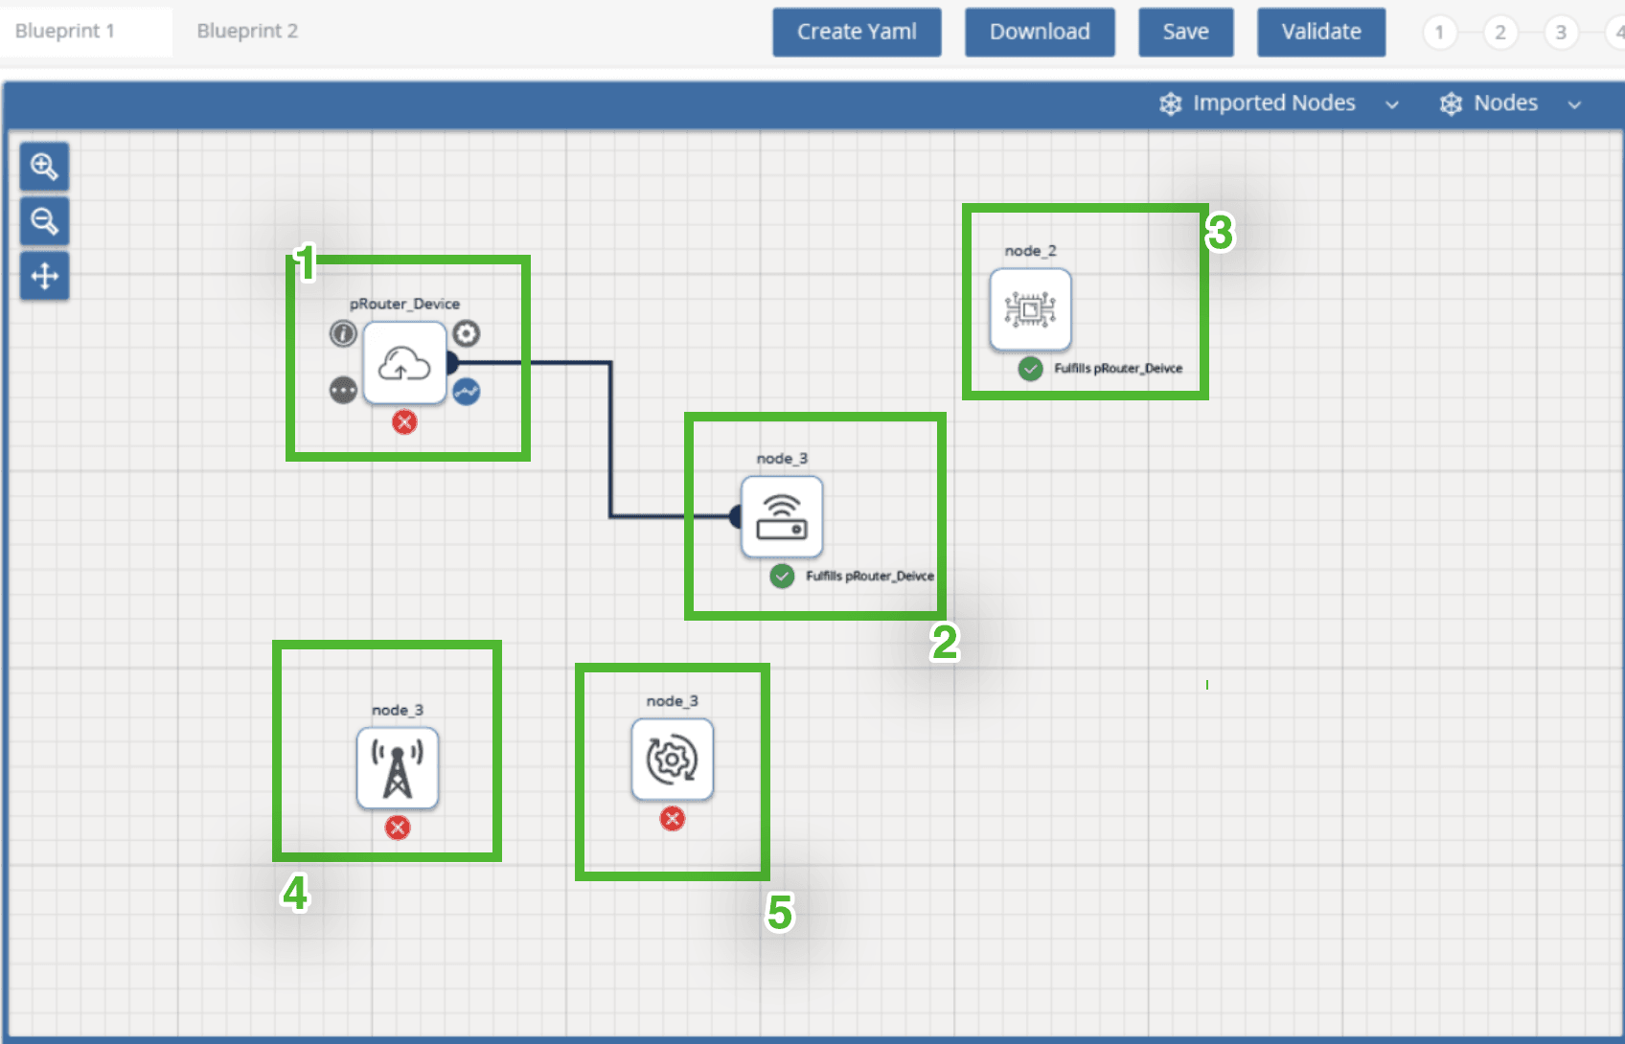The height and width of the screenshot is (1044, 1625).
Task: Switch to the Blueprint 1 tab
Action: [x=65, y=31]
